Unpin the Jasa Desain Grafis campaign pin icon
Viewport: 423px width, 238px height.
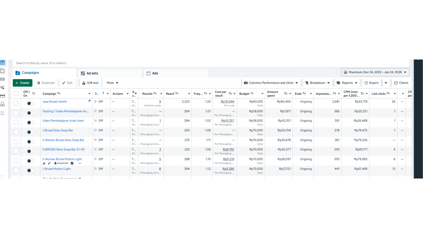[x=89, y=100]
